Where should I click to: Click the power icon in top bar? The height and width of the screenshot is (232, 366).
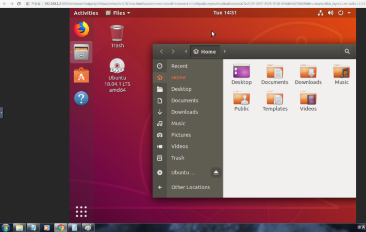pos(341,13)
